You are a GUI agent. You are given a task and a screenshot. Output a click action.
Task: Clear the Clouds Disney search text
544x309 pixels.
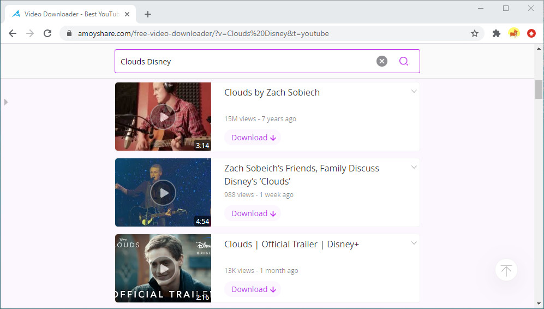(x=381, y=62)
